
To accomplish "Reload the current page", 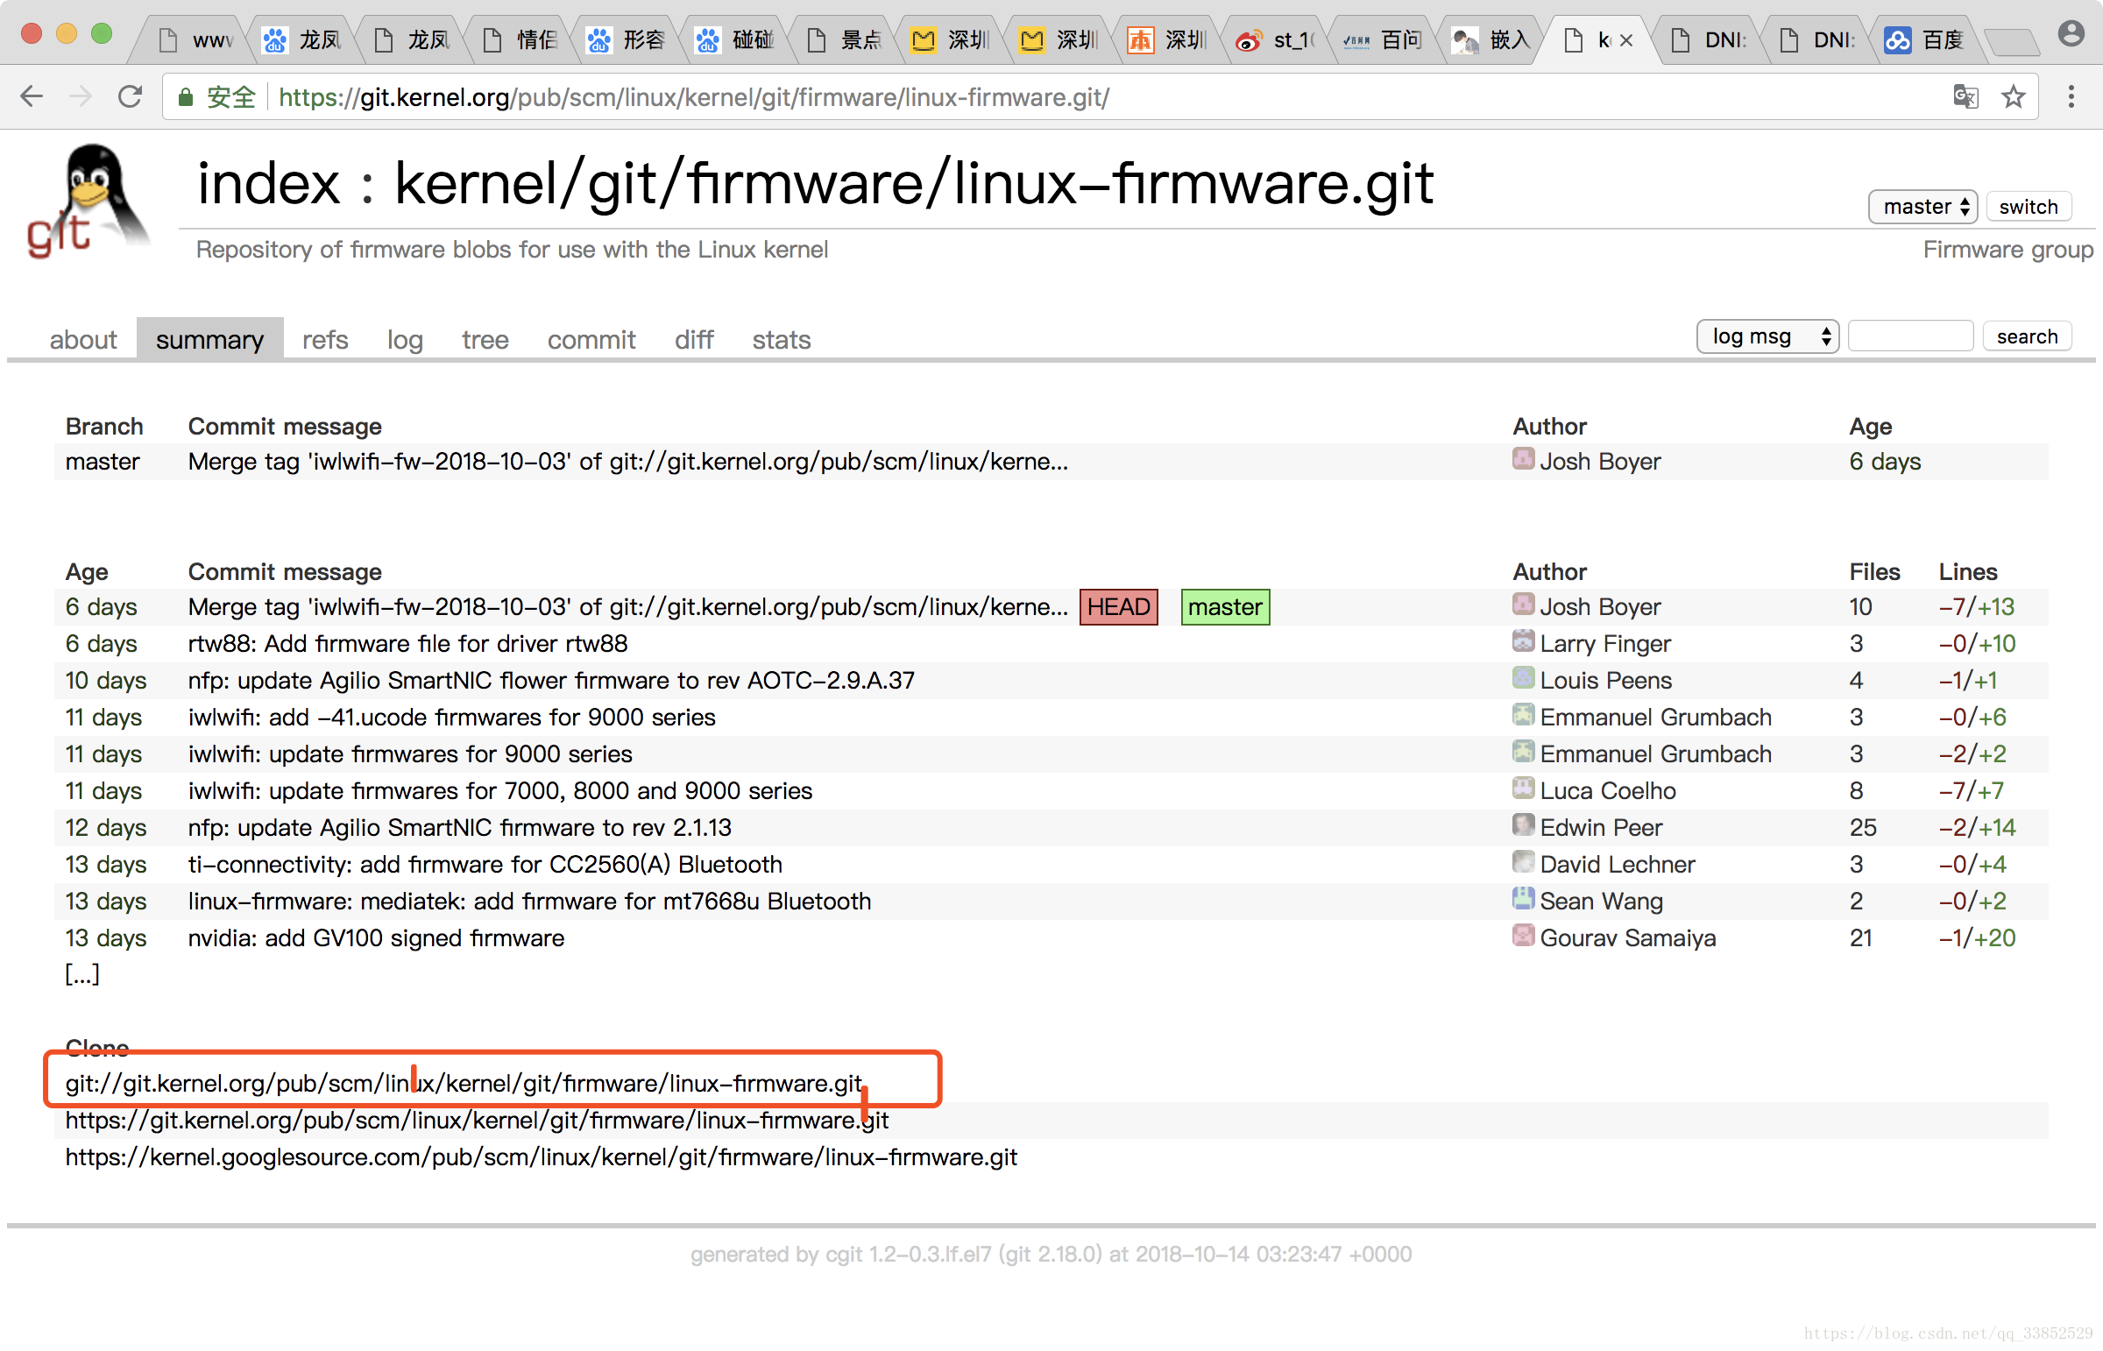I will [130, 96].
